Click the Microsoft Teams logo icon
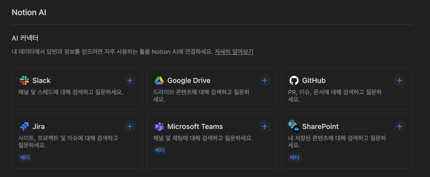Screen dimensions: 430x177 [x=159, y=126]
